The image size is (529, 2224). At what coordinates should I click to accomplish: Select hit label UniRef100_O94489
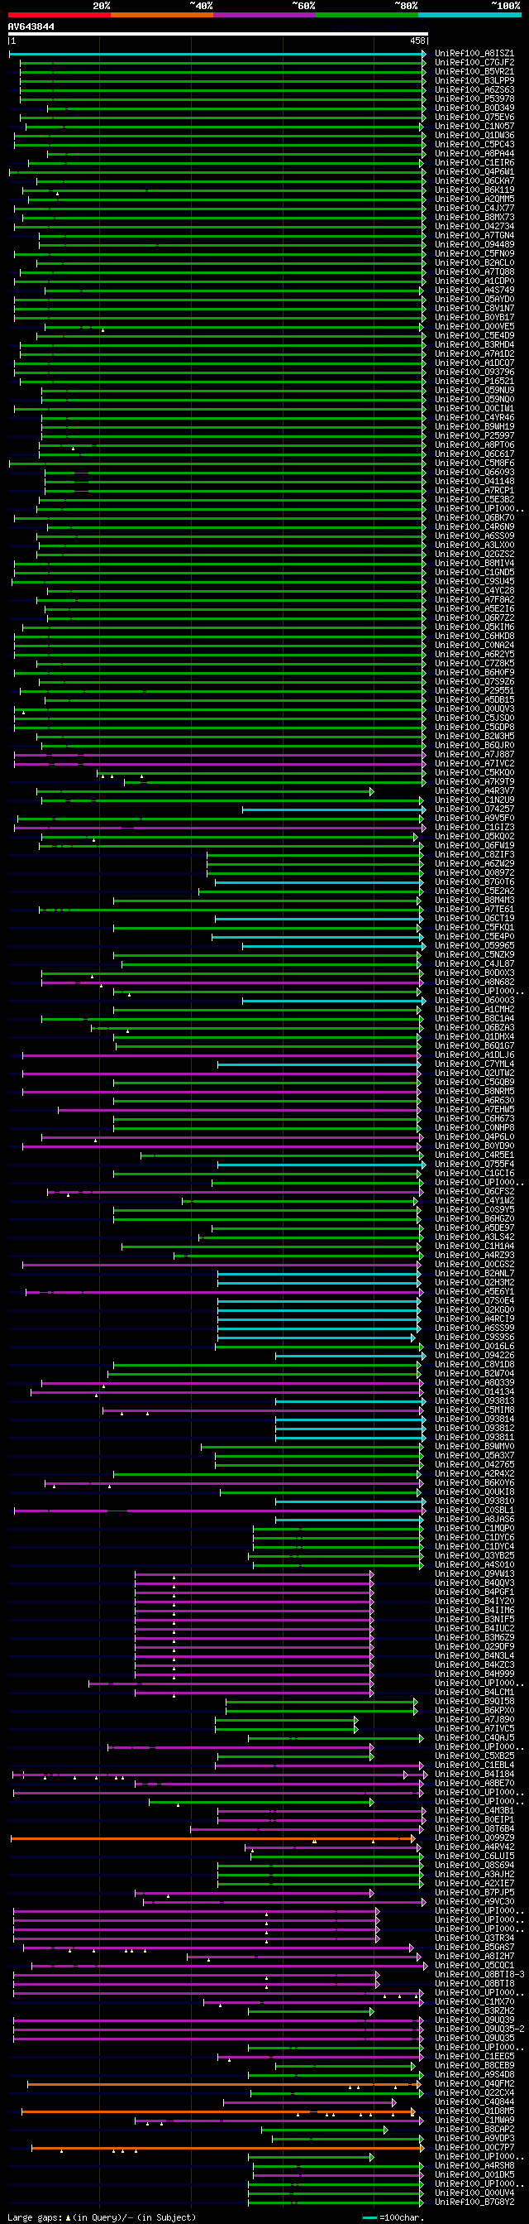pyautogui.click(x=474, y=244)
